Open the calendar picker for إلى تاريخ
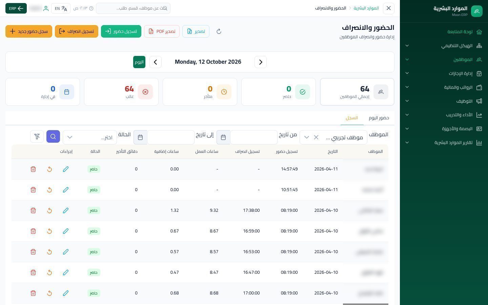Viewport: 488px width, 305px height. pos(140,137)
